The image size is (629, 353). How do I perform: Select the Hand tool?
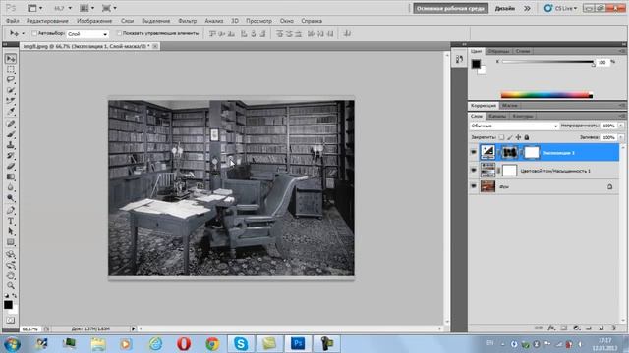pyautogui.click(x=11, y=276)
